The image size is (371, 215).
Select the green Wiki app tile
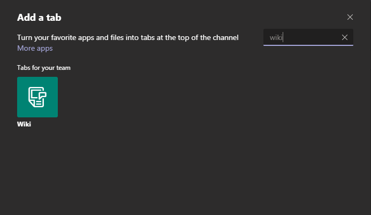click(37, 97)
